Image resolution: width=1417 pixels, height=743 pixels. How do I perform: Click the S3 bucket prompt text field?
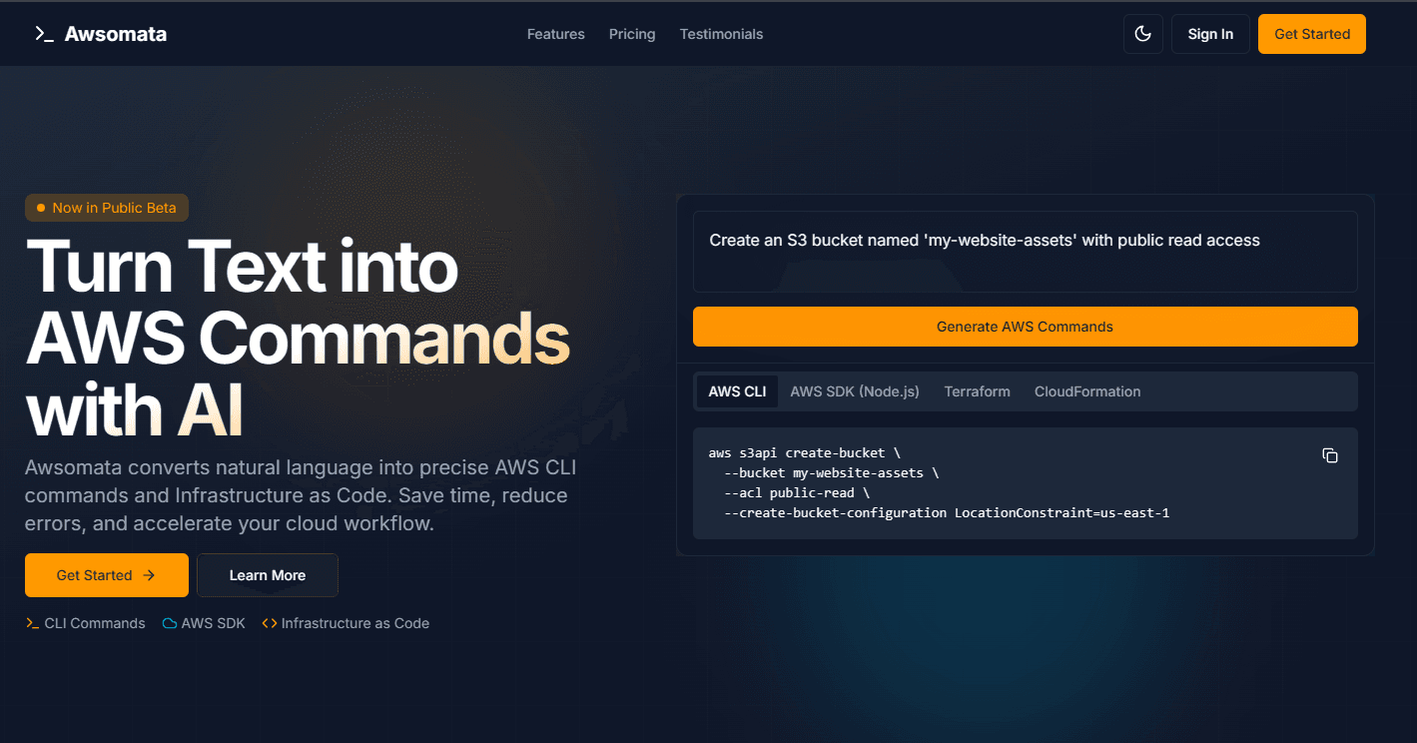click(1025, 252)
